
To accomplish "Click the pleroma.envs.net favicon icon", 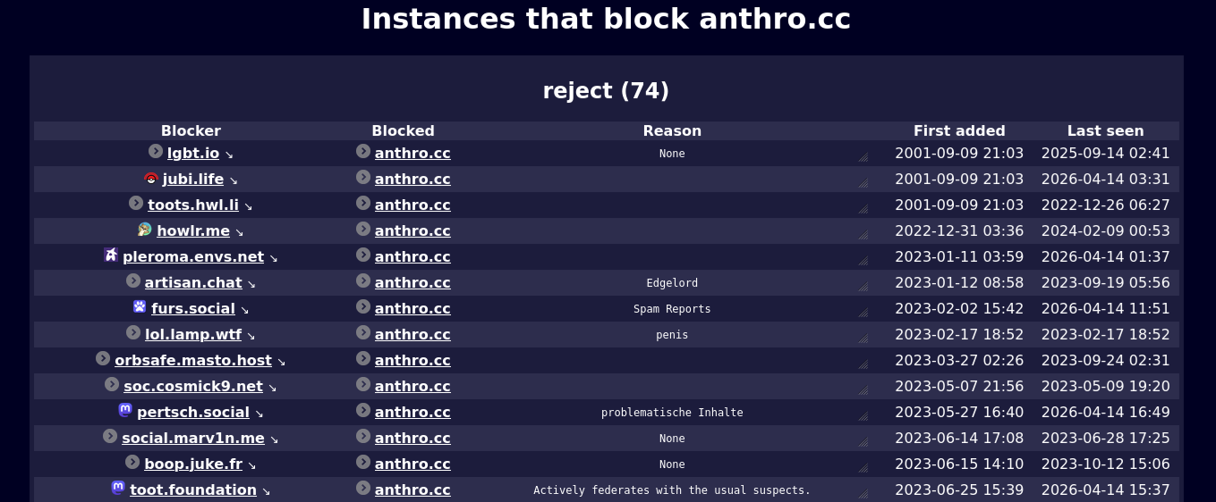I will (x=111, y=256).
